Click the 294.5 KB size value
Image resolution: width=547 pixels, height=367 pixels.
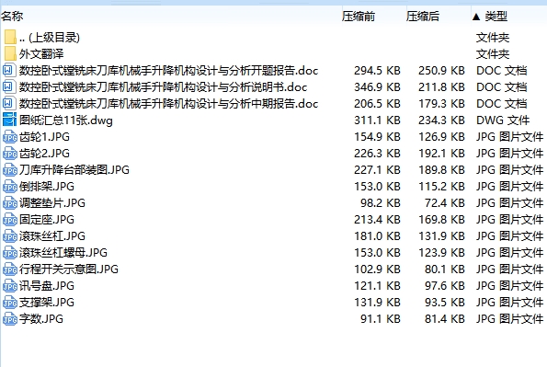377,71
